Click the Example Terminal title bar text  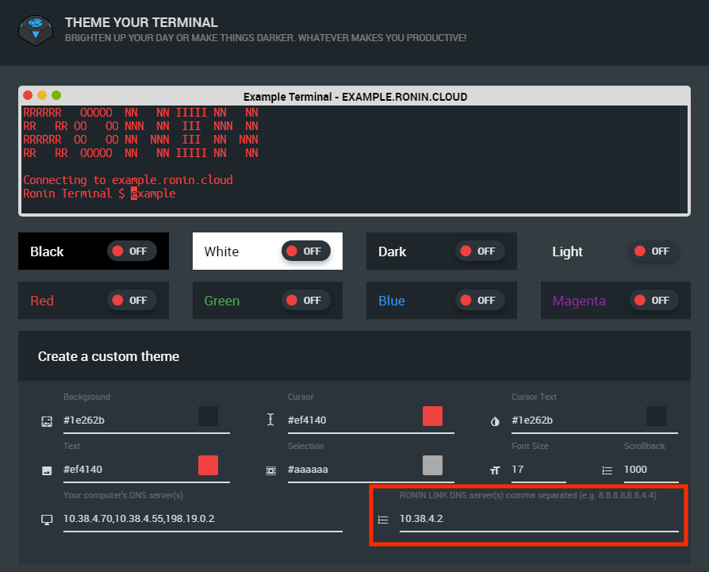click(x=355, y=97)
